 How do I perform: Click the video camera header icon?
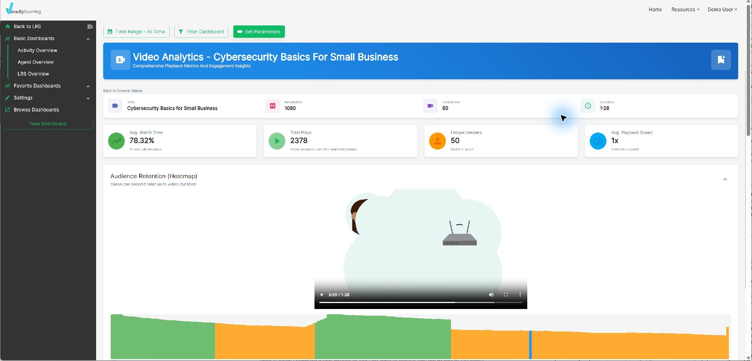[120, 60]
